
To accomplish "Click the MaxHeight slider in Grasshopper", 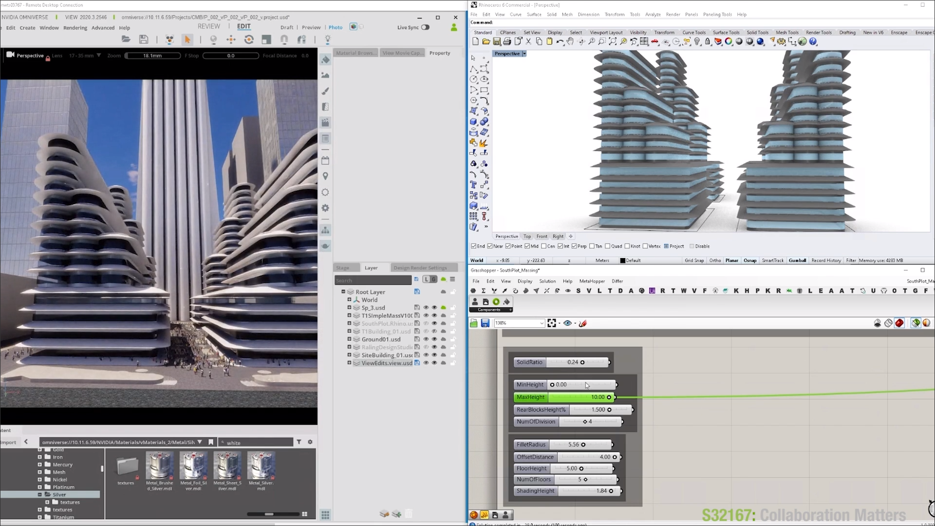I will click(x=565, y=397).
